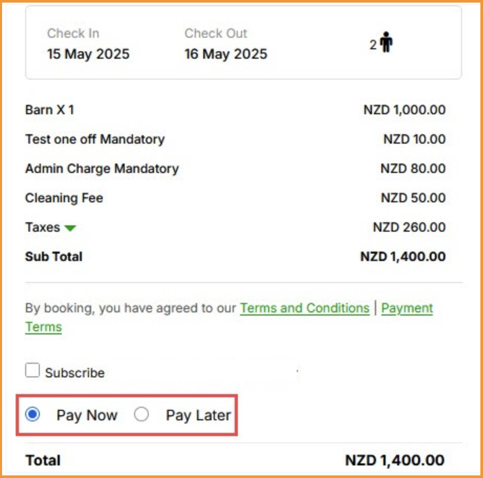Click the Pay Later label text

pyautogui.click(x=198, y=416)
